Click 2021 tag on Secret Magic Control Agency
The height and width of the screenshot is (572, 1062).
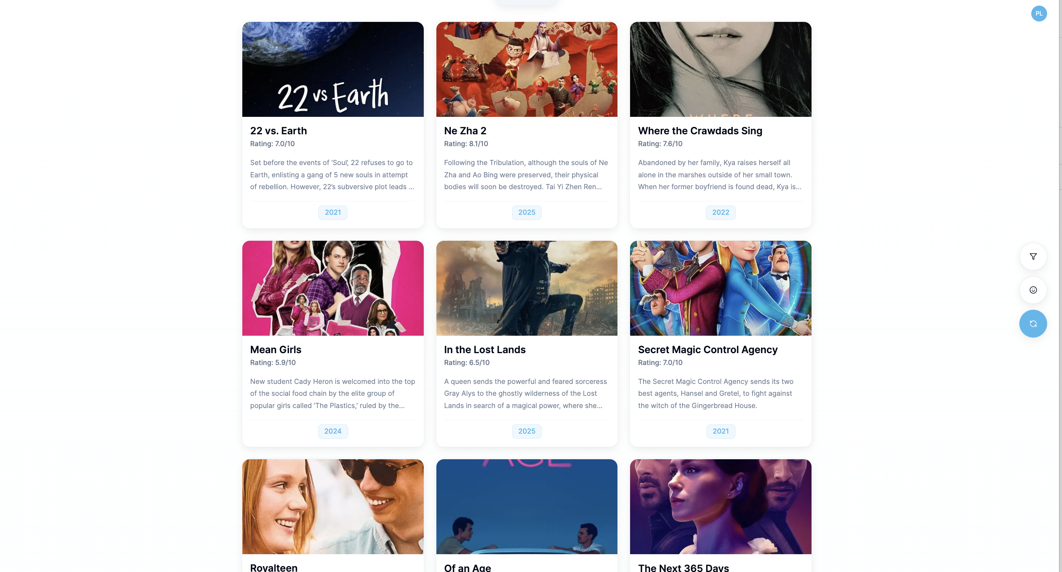pyautogui.click(x=720, y=431)
